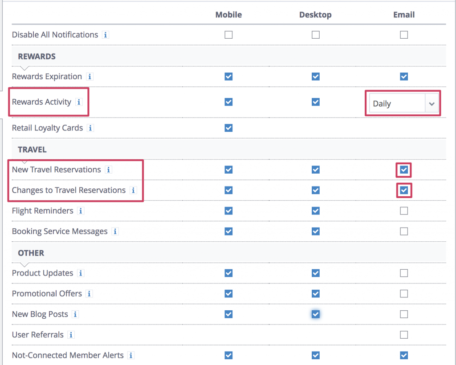Show info for New Travel Reservations

[108, 170]
